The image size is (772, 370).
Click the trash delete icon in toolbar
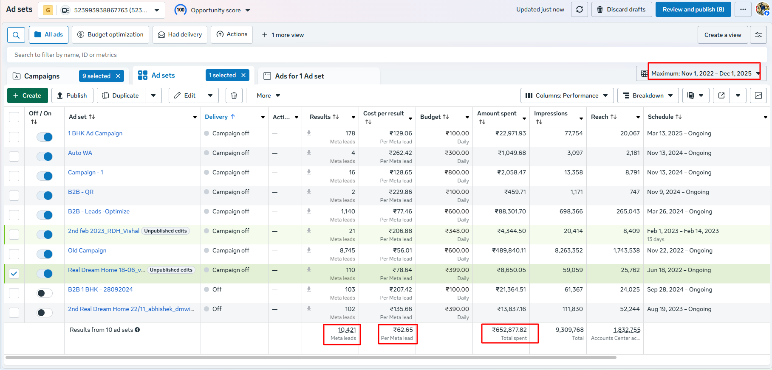[x=234, y=95]
